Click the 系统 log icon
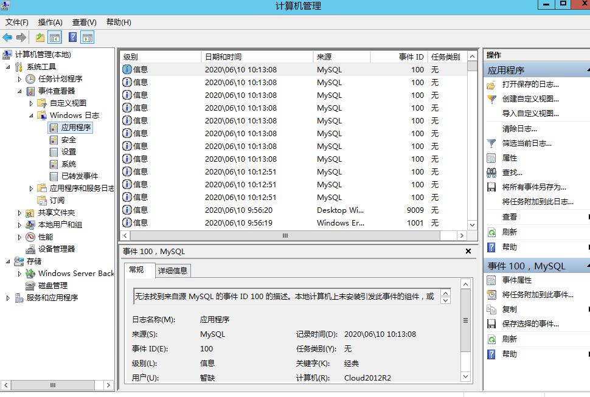590x397 pixels. (54, 164)
